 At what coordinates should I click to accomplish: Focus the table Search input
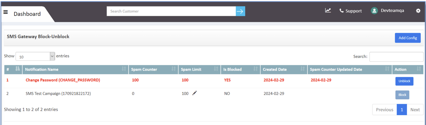(x=396, y=57)
